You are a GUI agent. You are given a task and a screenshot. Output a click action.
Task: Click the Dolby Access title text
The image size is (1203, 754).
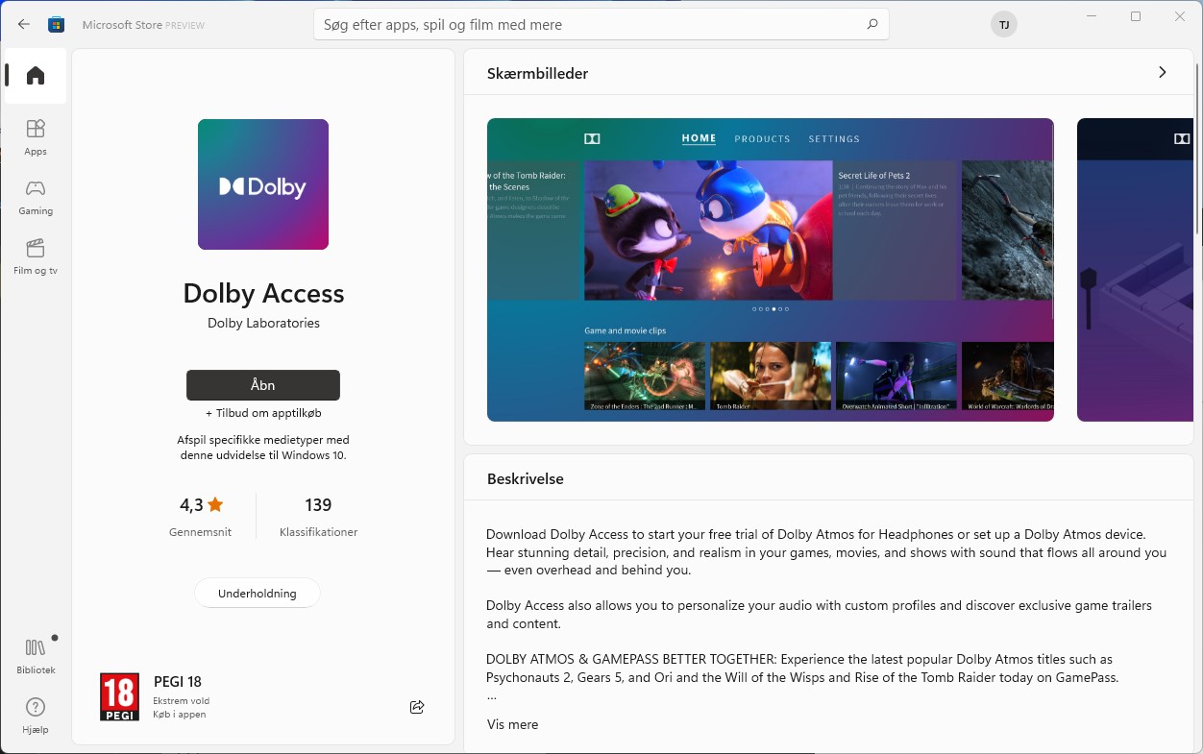click(x=263, y=293)
